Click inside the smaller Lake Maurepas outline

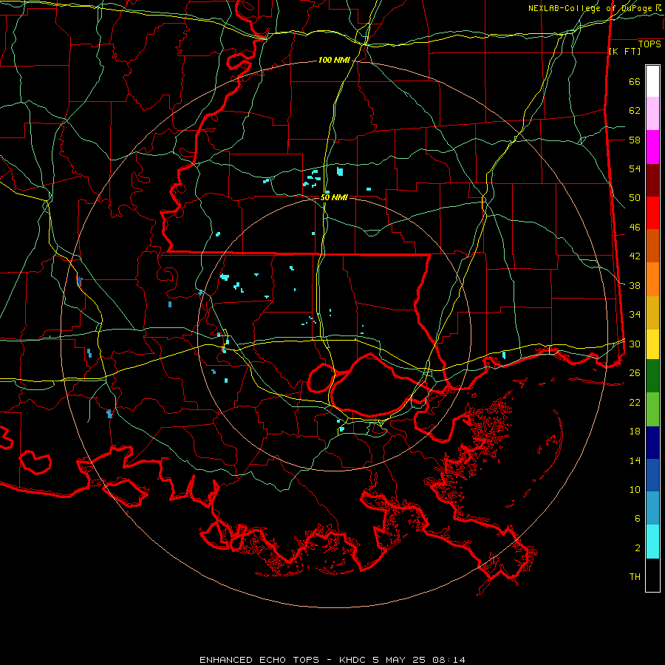tap(321, 379)
